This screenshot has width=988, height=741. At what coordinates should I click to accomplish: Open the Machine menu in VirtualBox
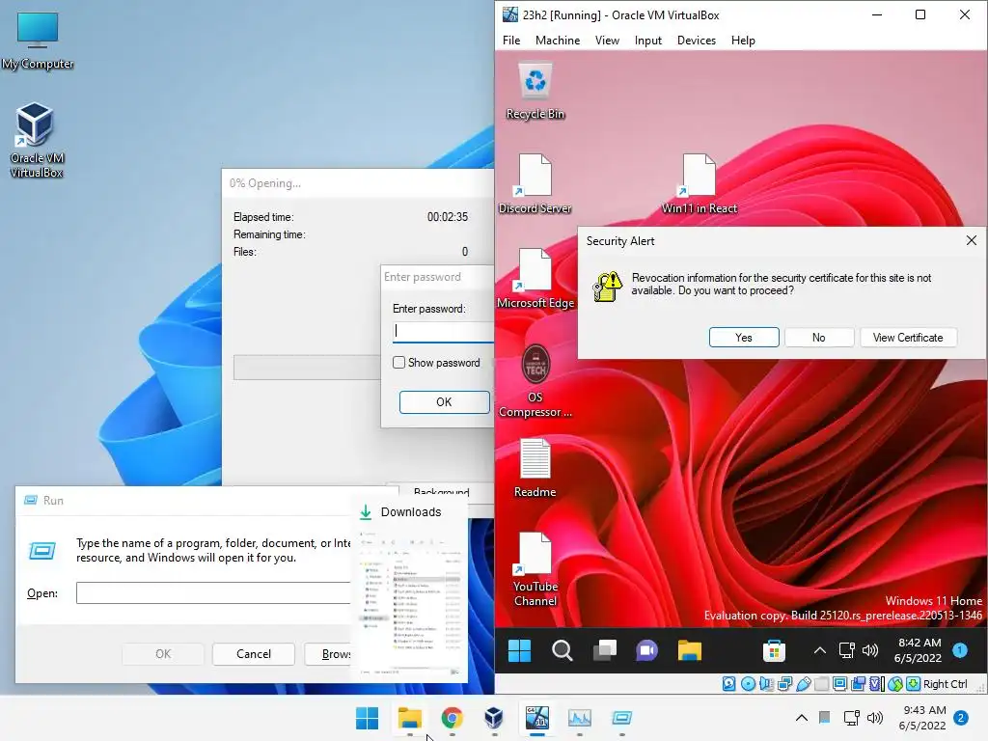(x=558, y=41)
